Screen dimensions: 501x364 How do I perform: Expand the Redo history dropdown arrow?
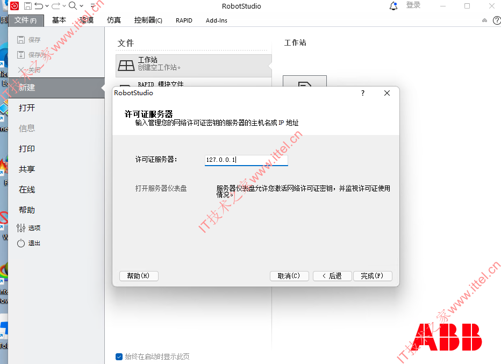point(64,6)
